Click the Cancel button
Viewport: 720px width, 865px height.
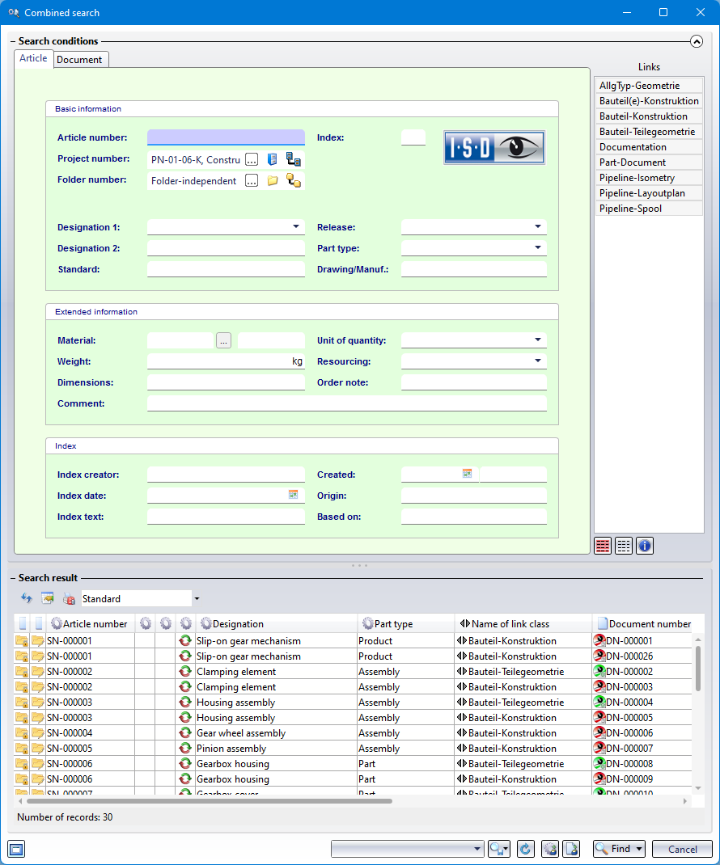click(x=683, y=849)
